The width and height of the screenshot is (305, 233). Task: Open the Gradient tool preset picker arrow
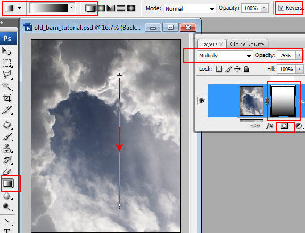point(19,8)
